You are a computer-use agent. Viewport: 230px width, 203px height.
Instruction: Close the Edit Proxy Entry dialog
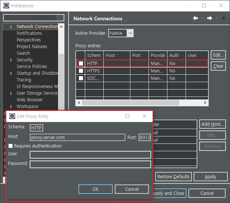[144, 116]
